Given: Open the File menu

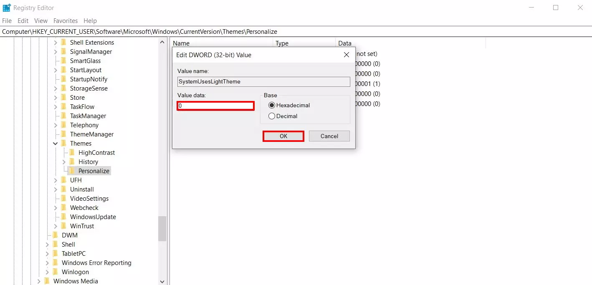Looking at the screenshot, I should point(7,20).
